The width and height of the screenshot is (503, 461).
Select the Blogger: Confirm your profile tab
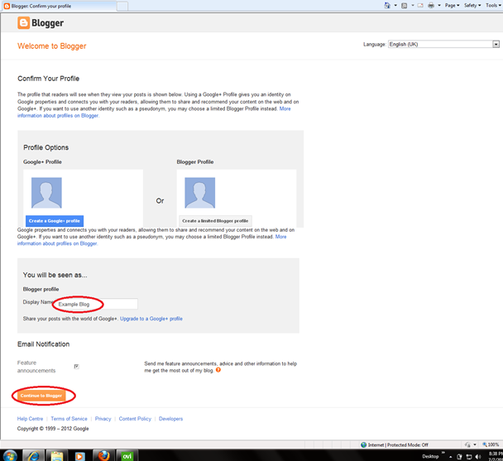coord(60,6)
